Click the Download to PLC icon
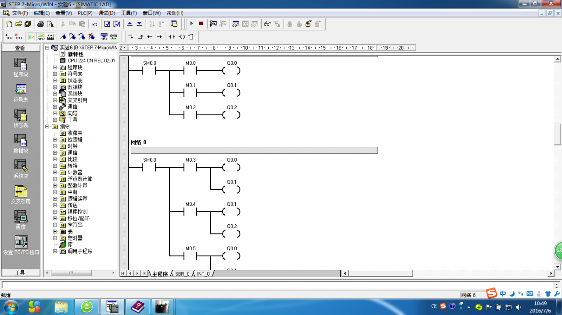This screenshot has width=562, height=315. [x=139, y=24]
